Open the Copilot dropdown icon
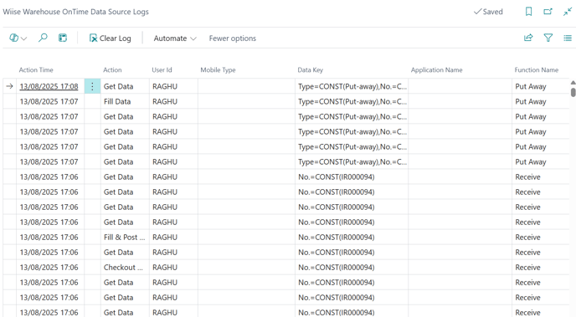Screen dimensions: 576x317 18,38
